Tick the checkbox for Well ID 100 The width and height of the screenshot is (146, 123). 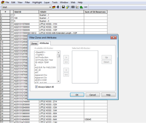tap(12, 18)
